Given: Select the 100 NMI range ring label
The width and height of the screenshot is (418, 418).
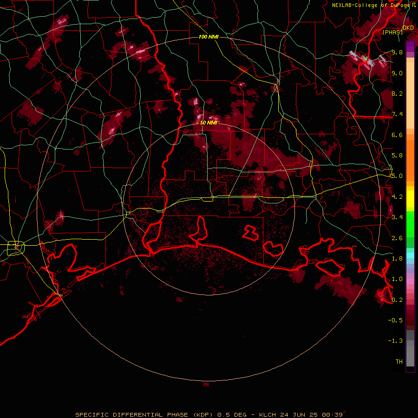Looking at the screenshot, I should point(209,37).
